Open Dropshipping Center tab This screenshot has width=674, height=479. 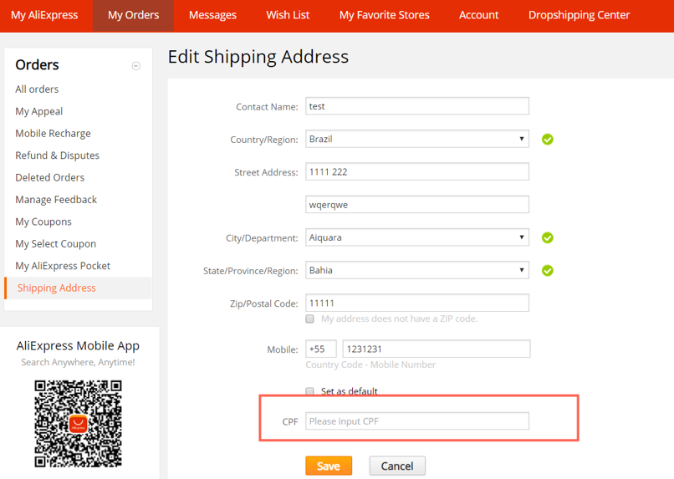[x=579, y=16]
